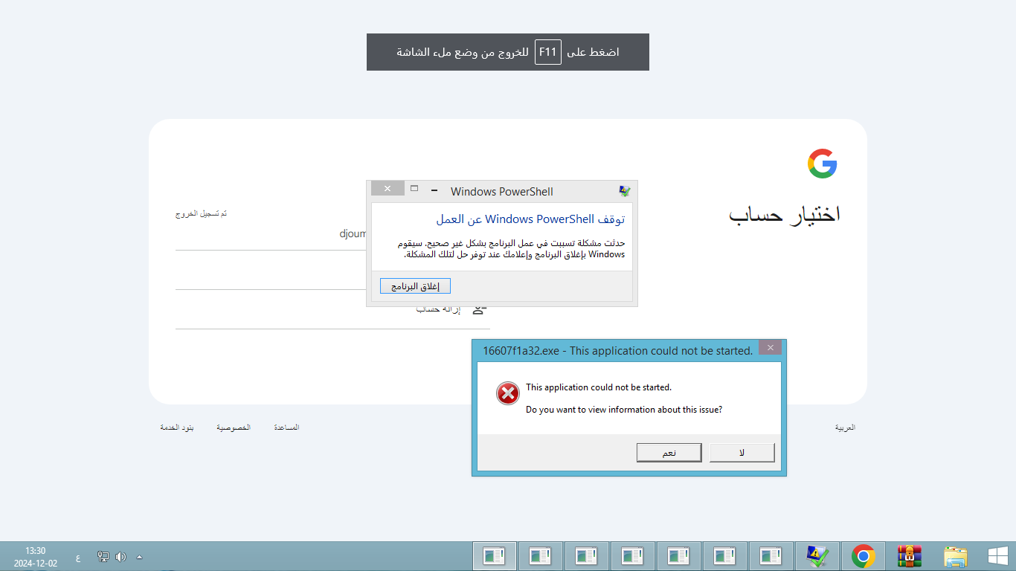Click the taskbar clock and date
The height and width of the screenshot is (571, 1016).
point(36,557)
